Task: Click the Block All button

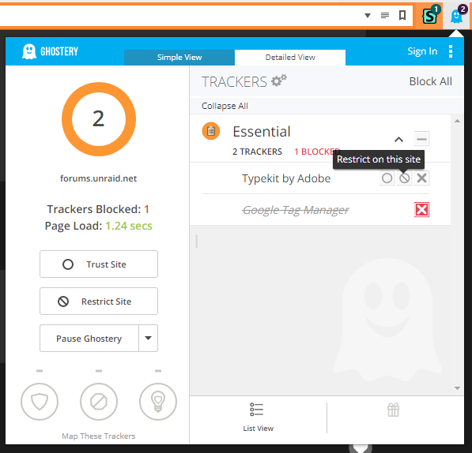Action: [430, 81]
